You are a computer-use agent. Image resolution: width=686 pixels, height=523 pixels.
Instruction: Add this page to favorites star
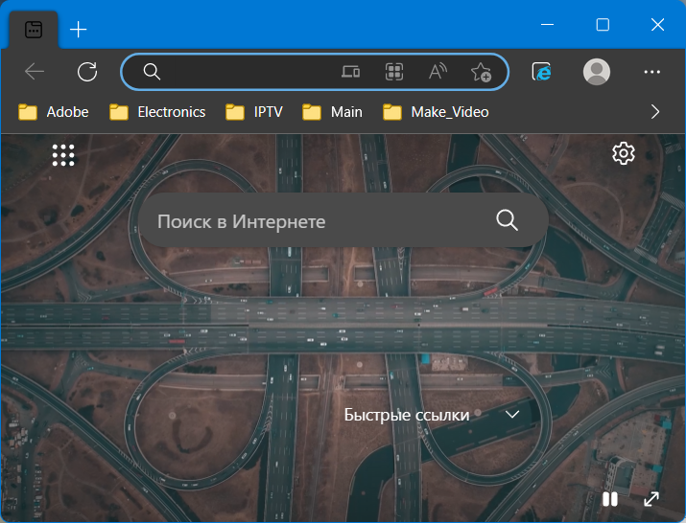coord(481,72)
